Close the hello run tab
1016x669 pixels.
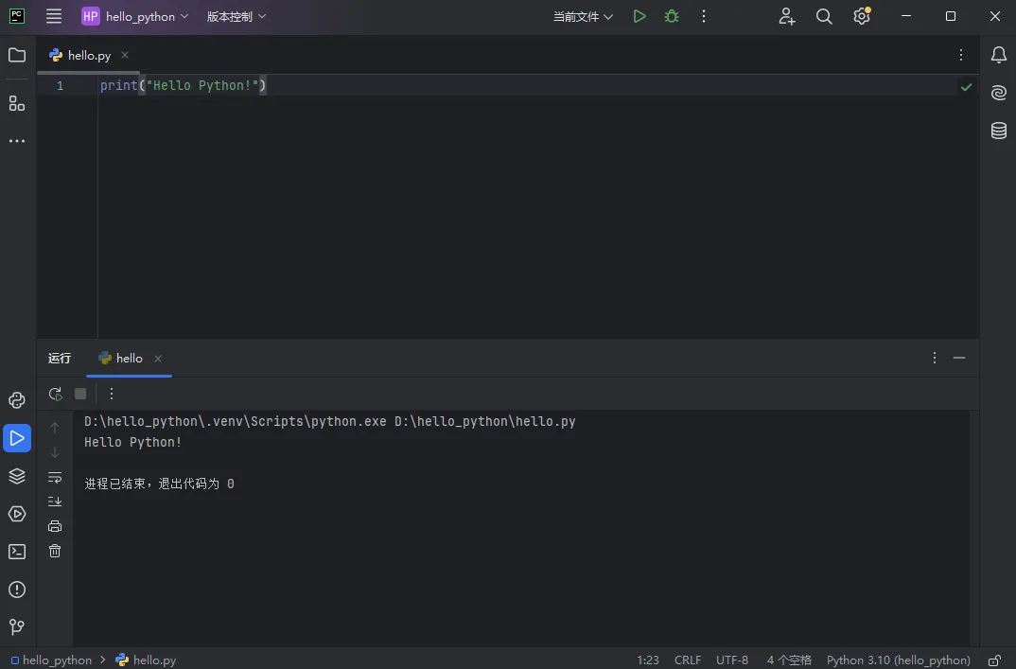(x=158, y=359)
